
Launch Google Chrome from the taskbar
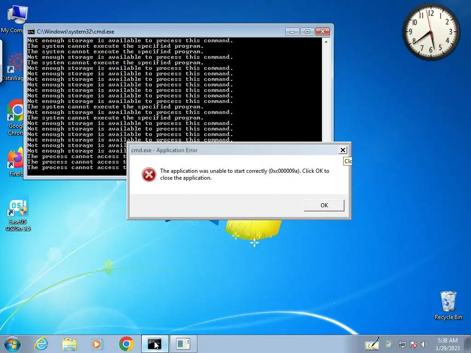click(x=126, y=344)
